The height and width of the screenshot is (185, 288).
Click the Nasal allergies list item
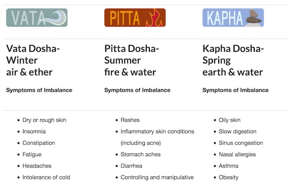pyautogui.click(x=237, y=154)
